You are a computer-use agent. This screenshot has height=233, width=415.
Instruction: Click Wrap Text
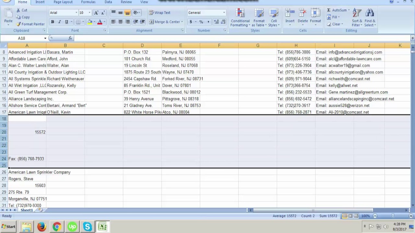coord(160,13)
